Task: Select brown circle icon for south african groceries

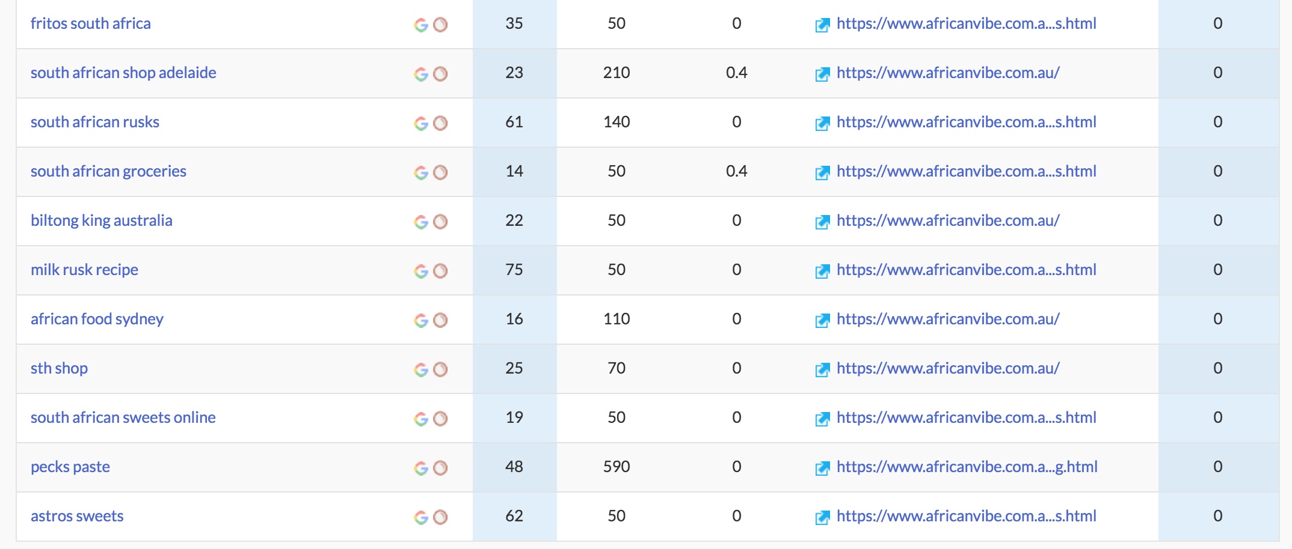Action: point(440,172)
